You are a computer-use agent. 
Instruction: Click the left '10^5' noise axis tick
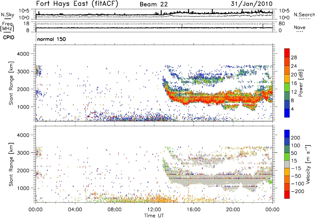[24, 11]
